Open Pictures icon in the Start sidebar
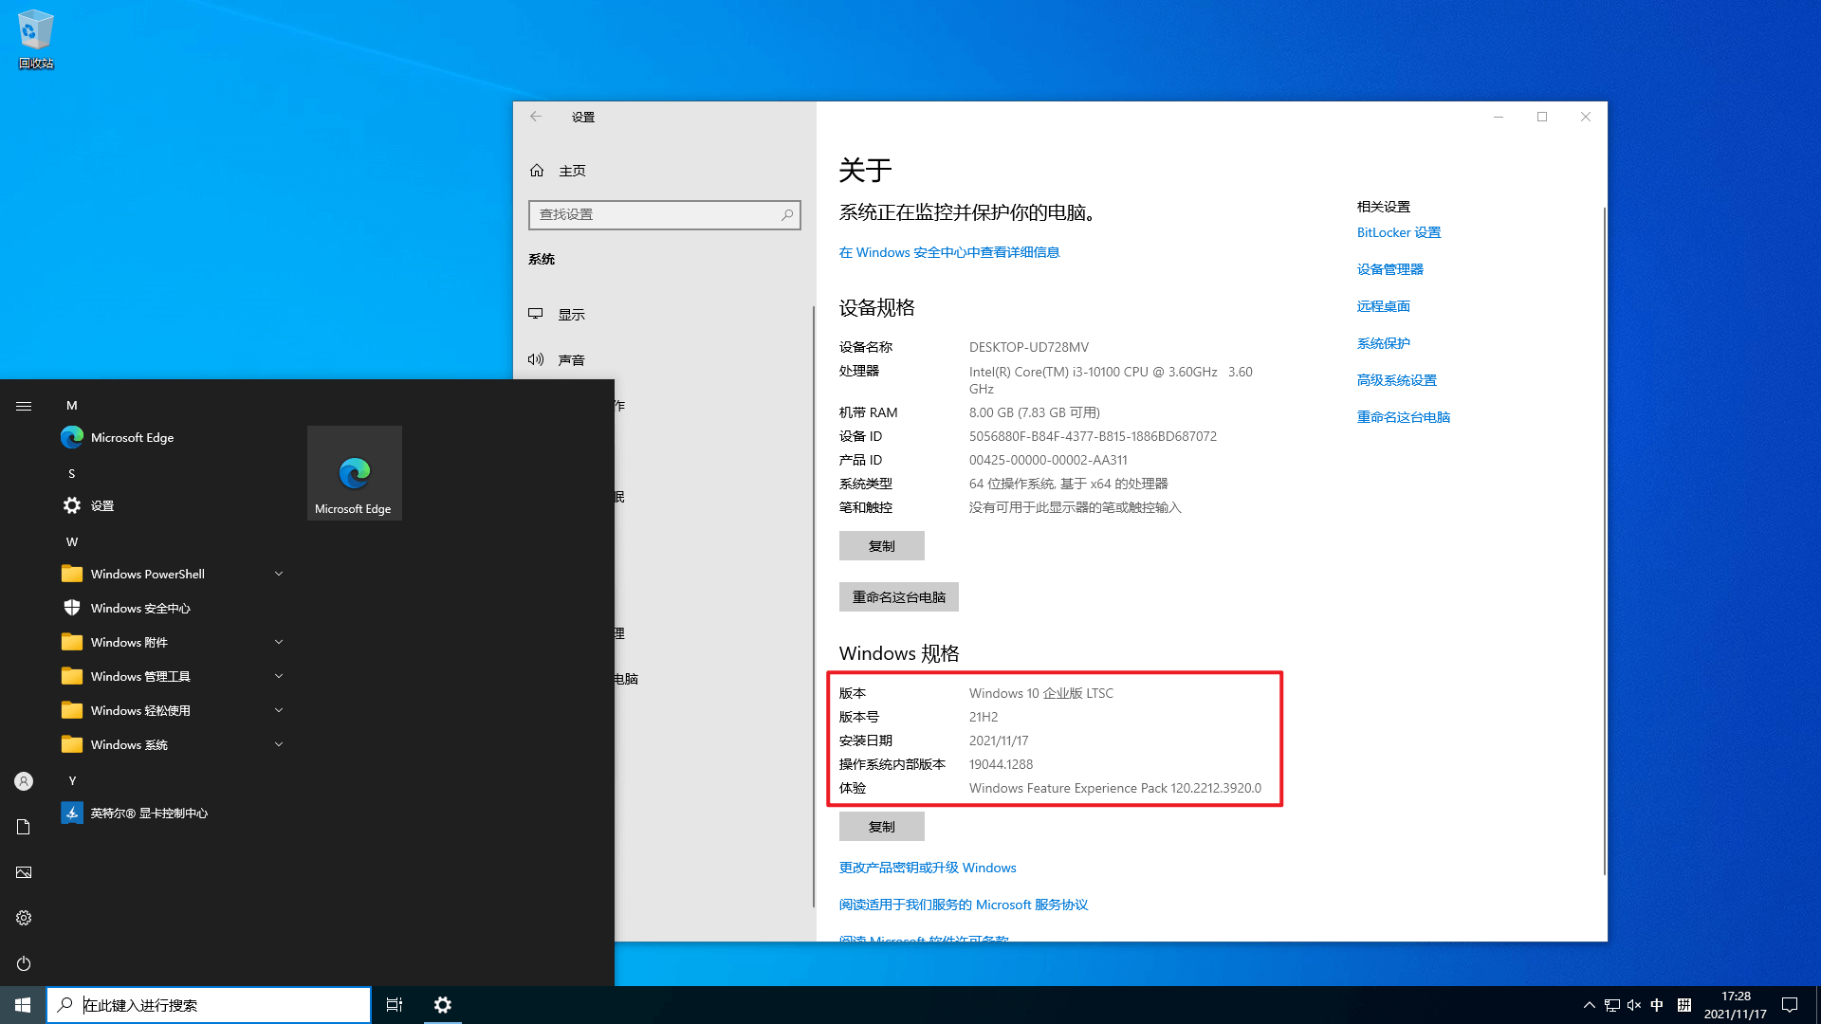Viewport: 1821px width, 1024px height. 23,872
